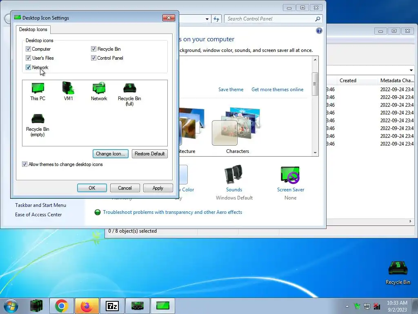Open Ease of Access Center link
The image size is (418, 314).
pyautogui.click(x=38, y=214)
